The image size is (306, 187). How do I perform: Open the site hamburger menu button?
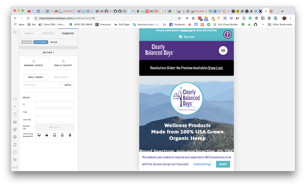click(x=223, y=50)
